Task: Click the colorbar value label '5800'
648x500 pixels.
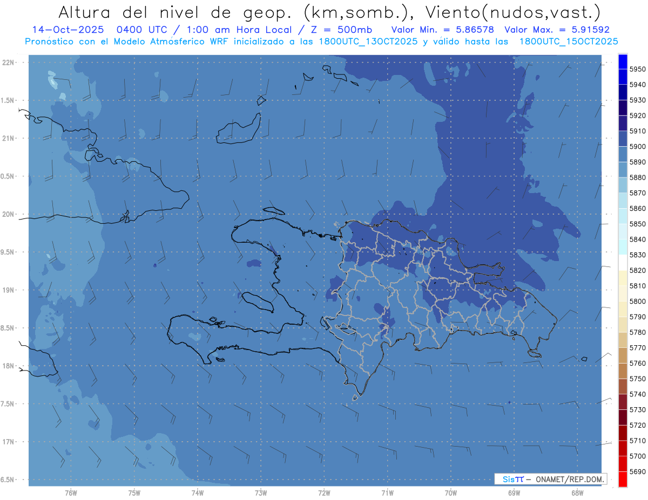Action: [x=637, y=302]
